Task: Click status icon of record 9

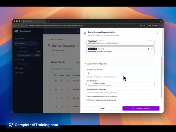Action: pyautogui.click(x=62, y=98)
